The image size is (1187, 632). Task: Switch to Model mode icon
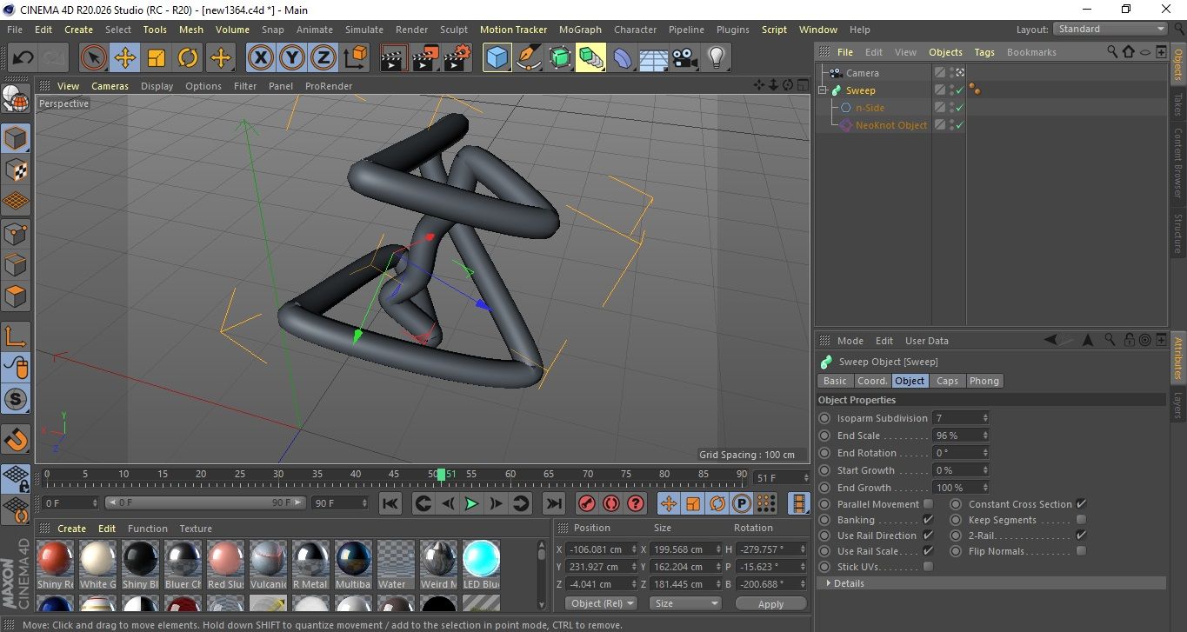16,139
